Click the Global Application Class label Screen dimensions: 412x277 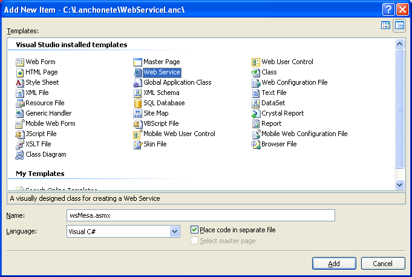(x=177, y=82)
